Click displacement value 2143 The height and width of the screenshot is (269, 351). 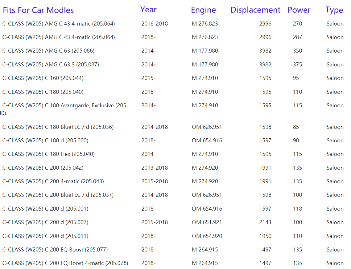click(265, 222)
